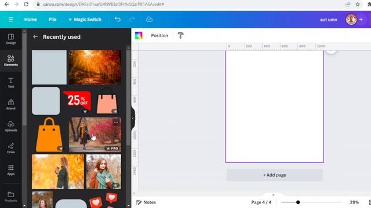Open the Apps panel

coord(11,170)
